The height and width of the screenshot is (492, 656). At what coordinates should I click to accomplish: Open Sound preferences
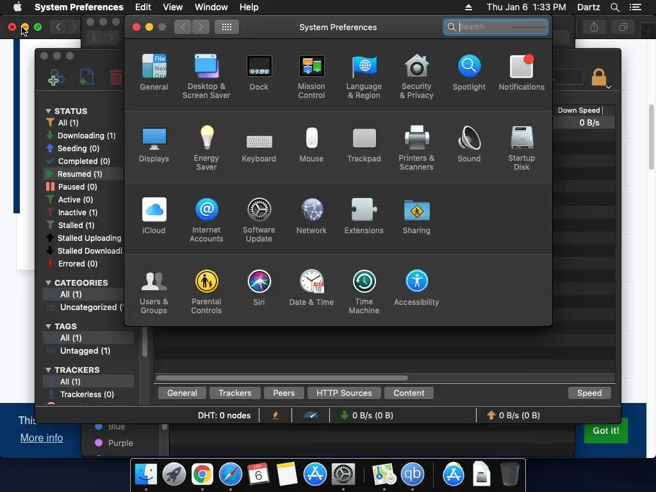(469, 144)
